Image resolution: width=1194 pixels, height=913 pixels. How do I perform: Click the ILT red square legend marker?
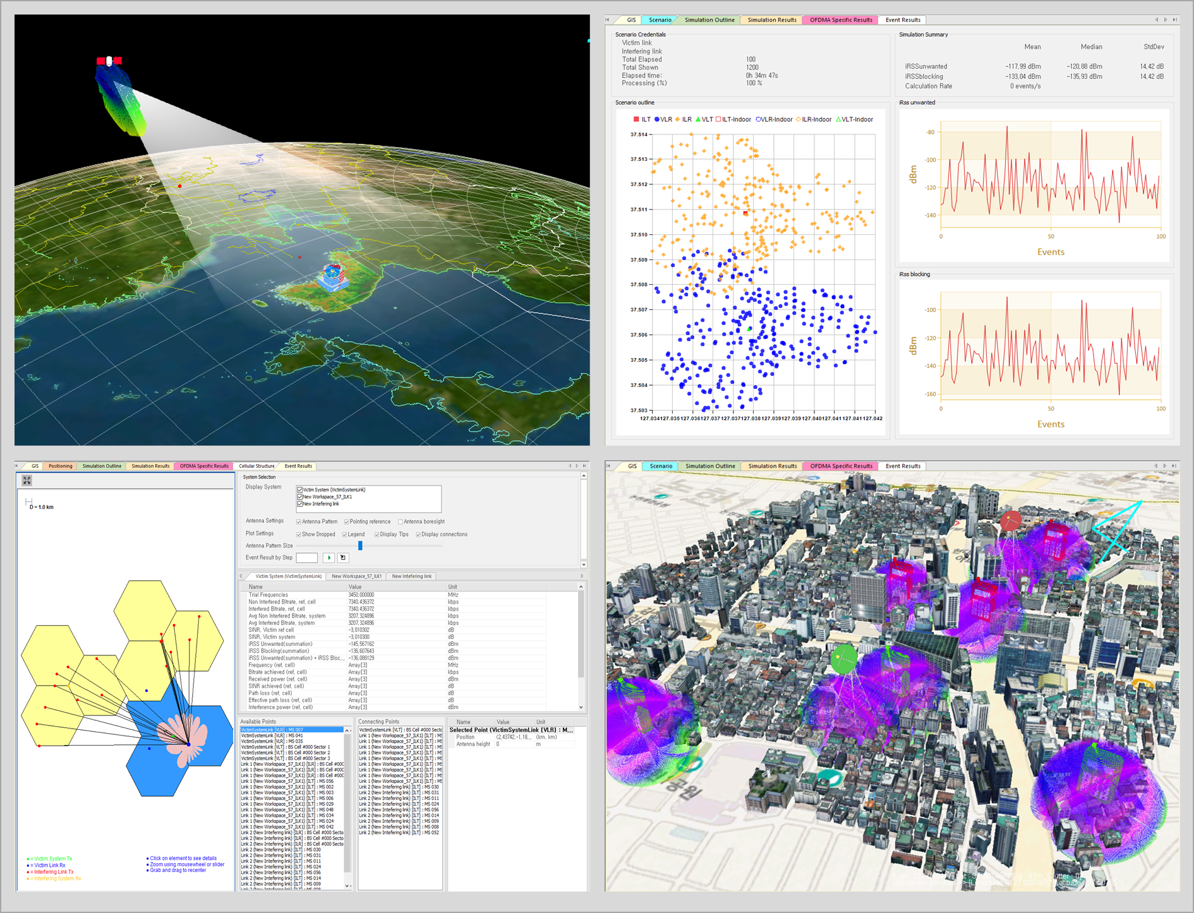tap(636, 119)
